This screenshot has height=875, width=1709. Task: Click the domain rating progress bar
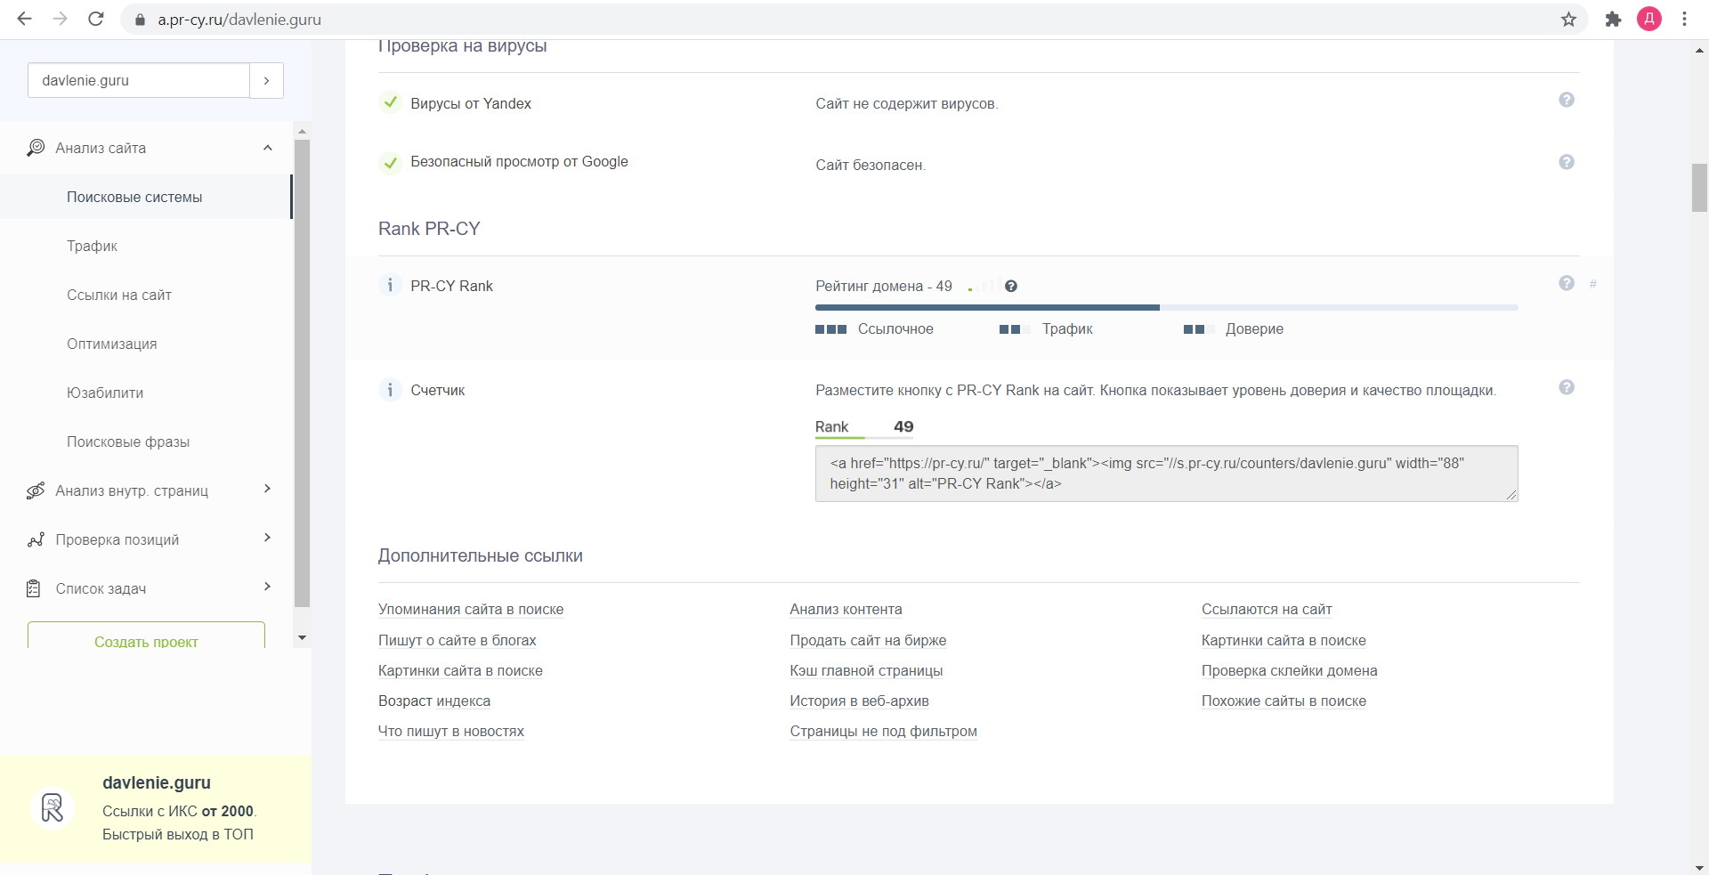click(1166, 307)
